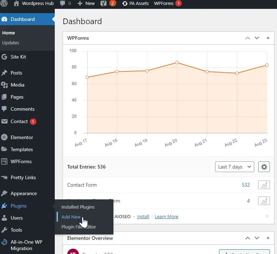Open WPForms admin bar menu
Image resolution: width=277 pixels, height=254 pixels.
pos(167,3)
